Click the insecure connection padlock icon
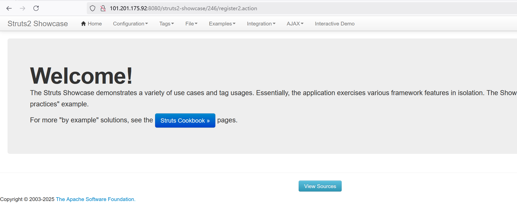517x218 pixels. pyautogui.click(x=103, y=8)
